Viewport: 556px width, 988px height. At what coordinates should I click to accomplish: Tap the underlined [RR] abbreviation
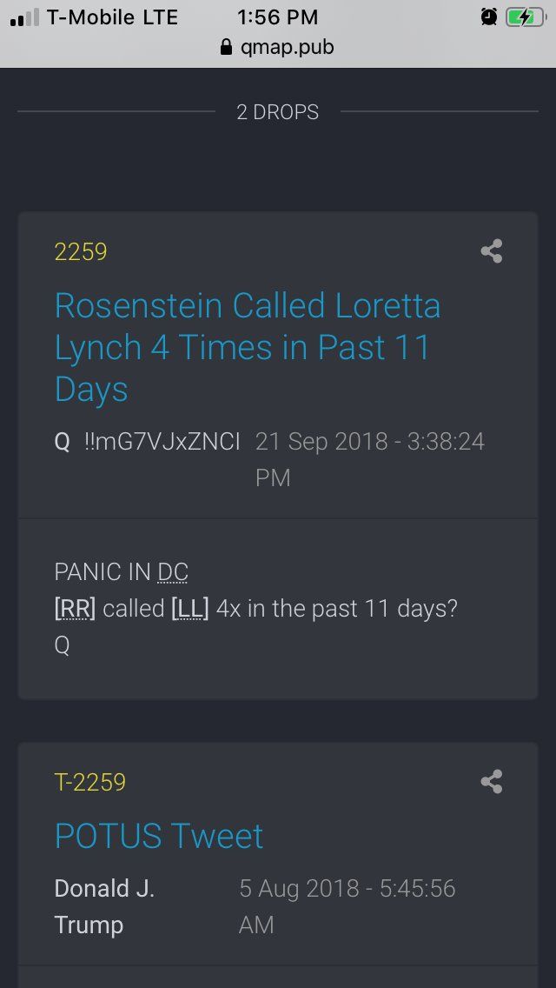click(75, 610)
